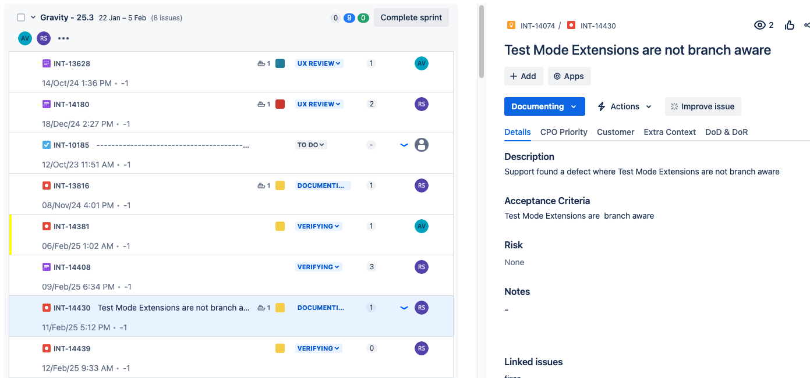Switch to the CPO Priority tab
Image resolution: width=810 pixels, height=378 pixels.
tap(563, 132)
